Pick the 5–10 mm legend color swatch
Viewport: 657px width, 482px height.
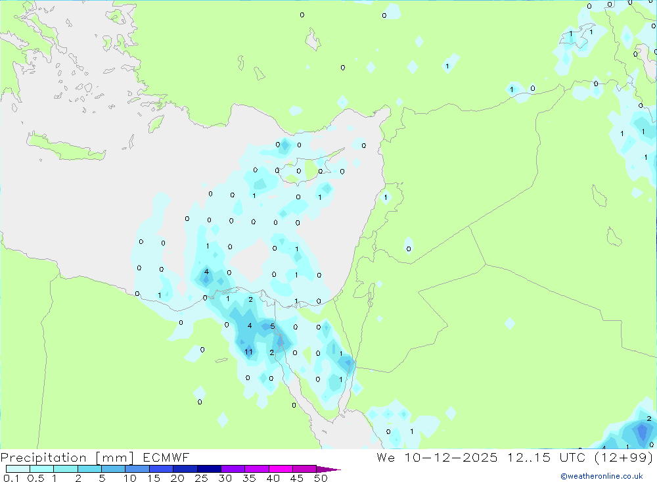pos(113,469)
